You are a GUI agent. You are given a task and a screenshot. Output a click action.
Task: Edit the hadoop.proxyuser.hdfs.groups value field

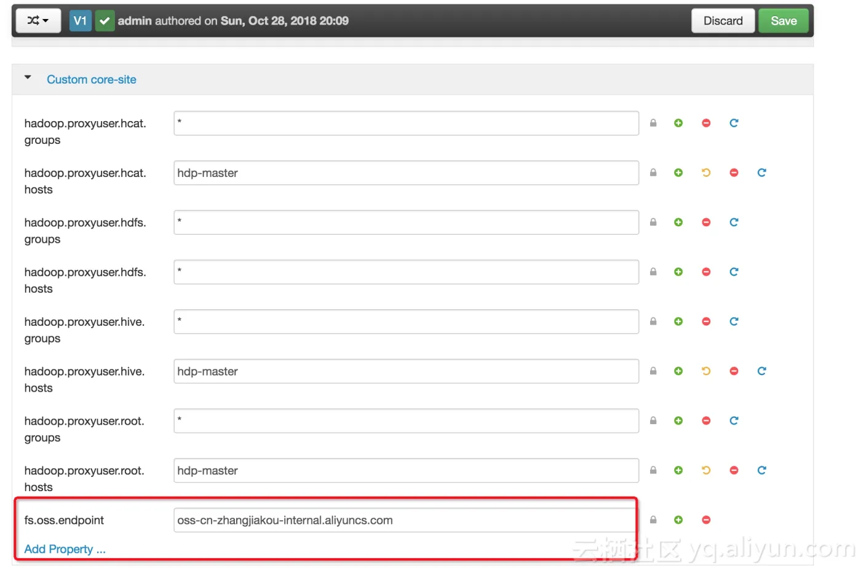(x=406, y=223)
